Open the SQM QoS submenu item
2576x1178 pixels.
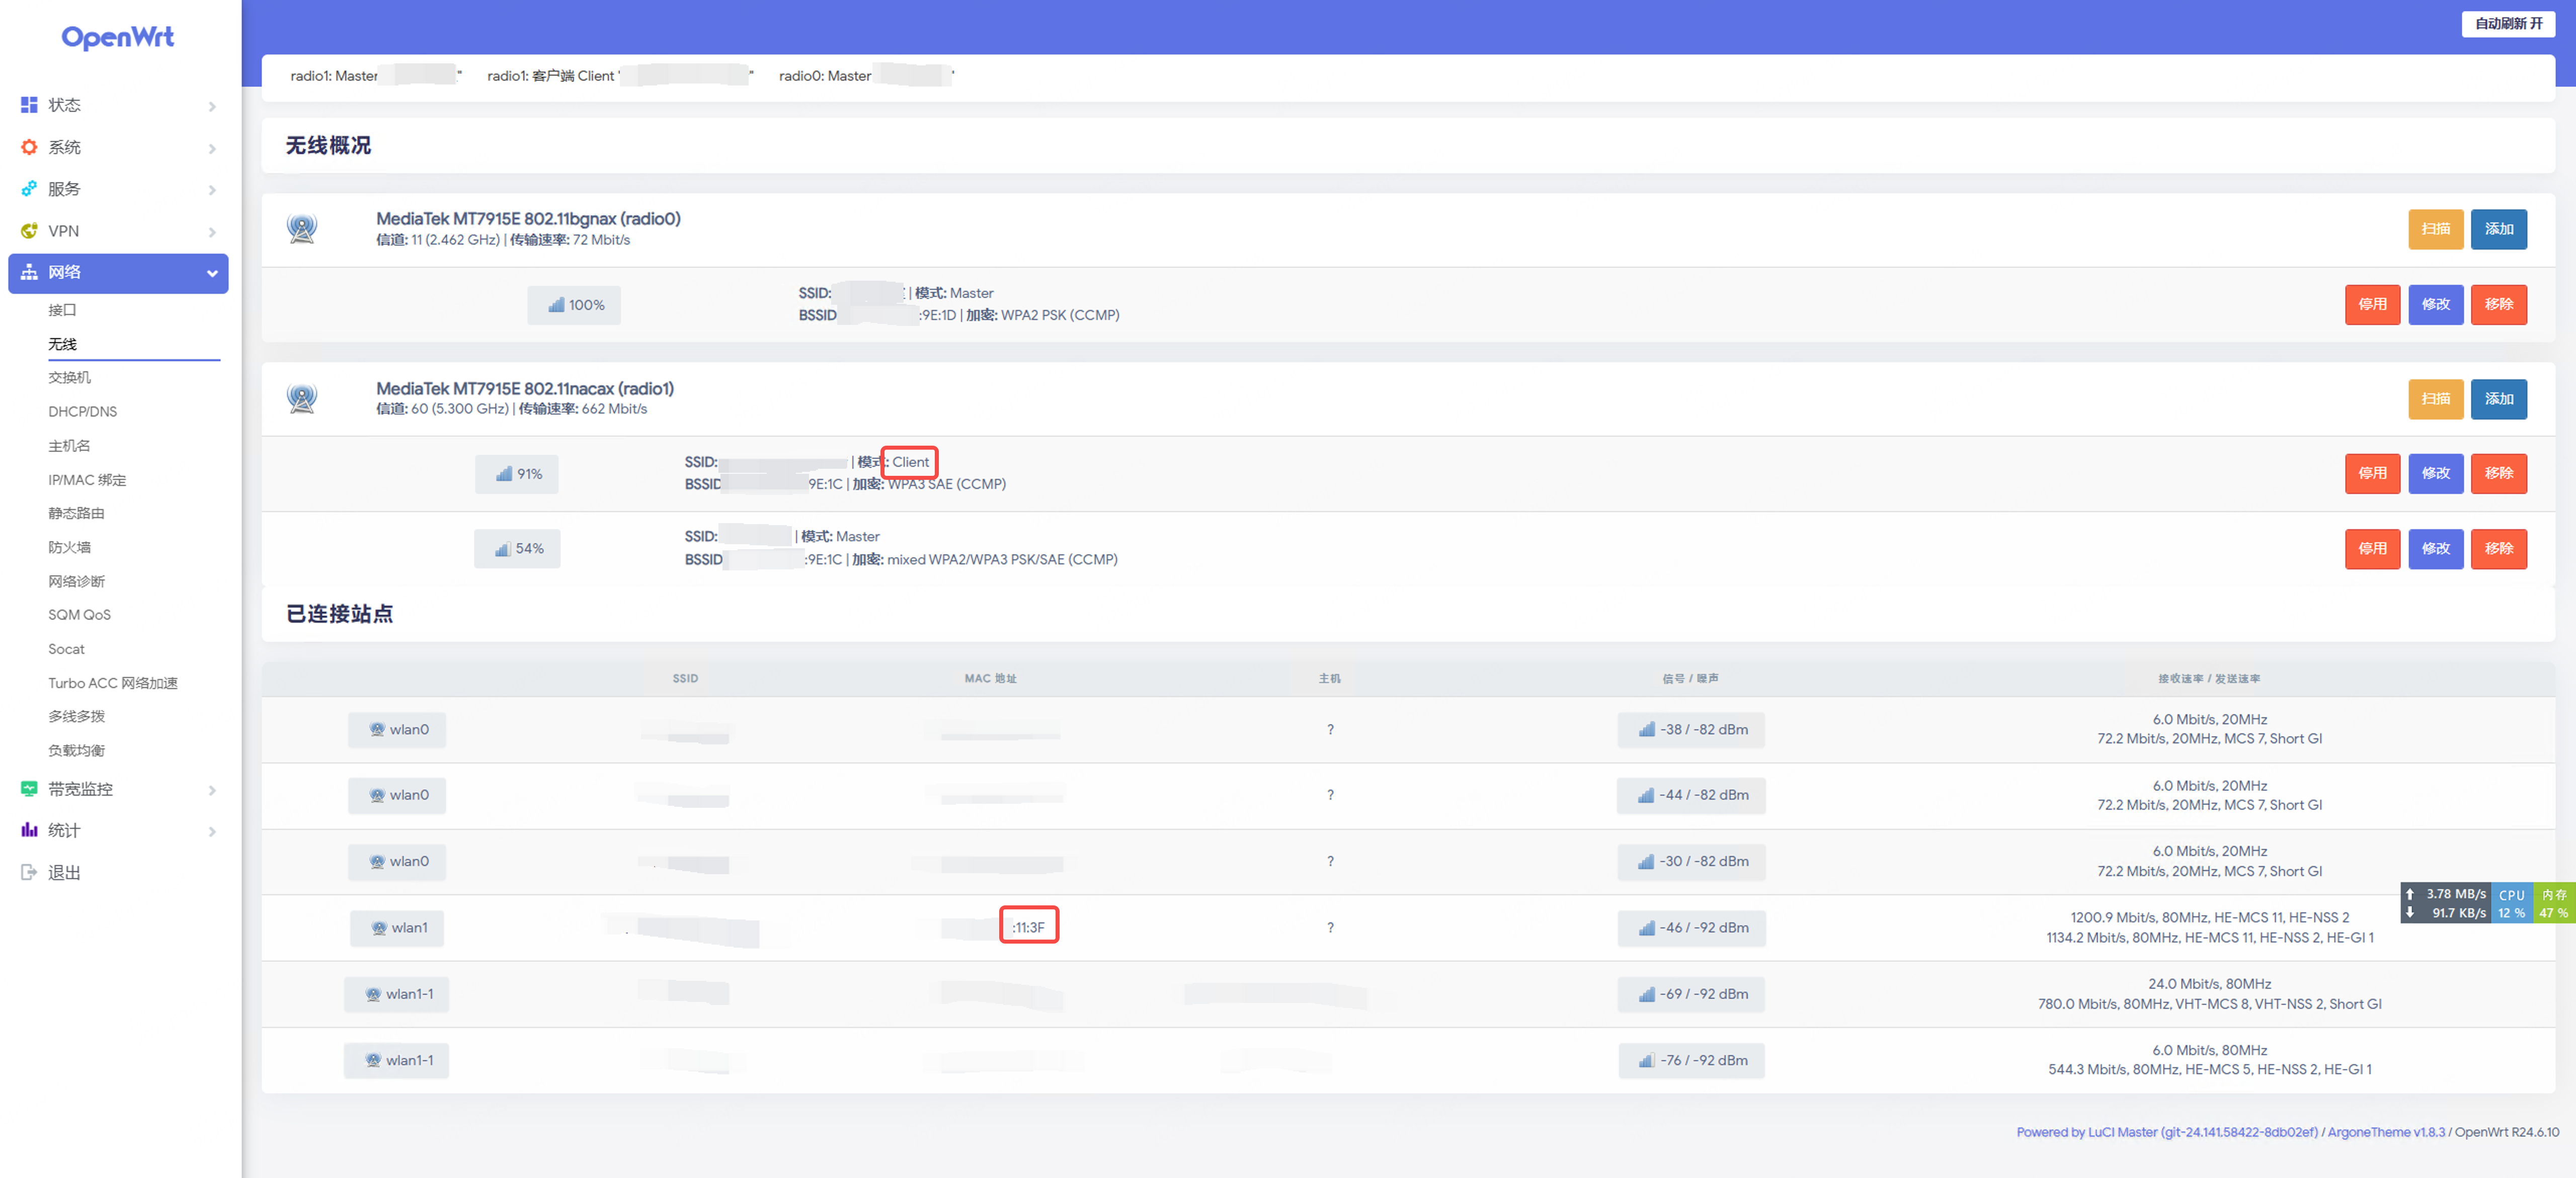(x=79, y=615)
